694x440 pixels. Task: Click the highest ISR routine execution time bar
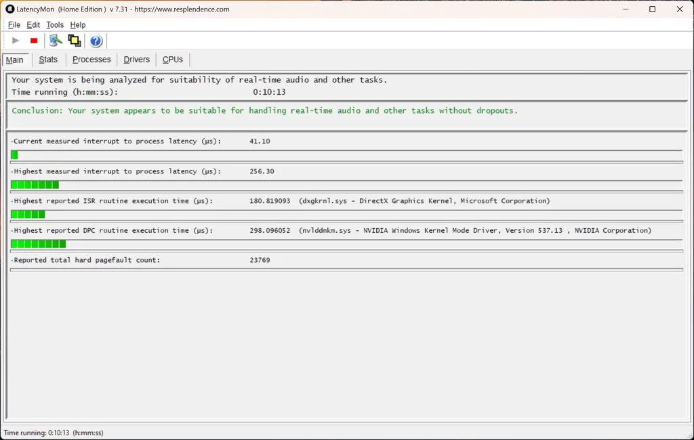click(x=346, y=215)
